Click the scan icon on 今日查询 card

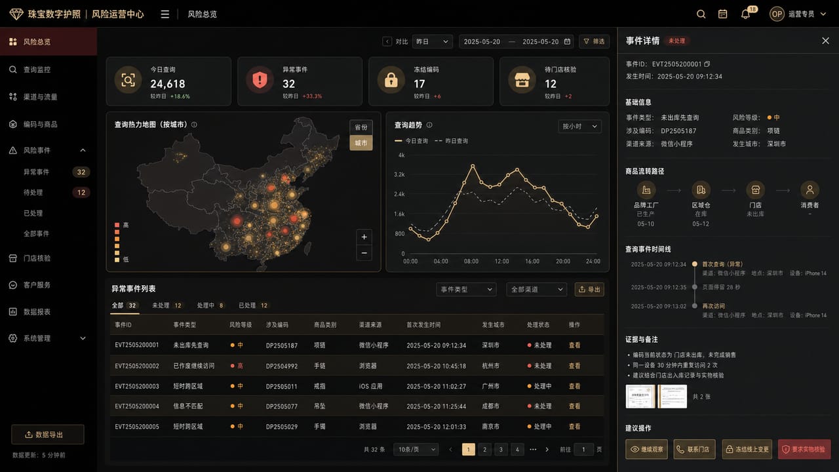pyautogui.click(x=128, y=81)
